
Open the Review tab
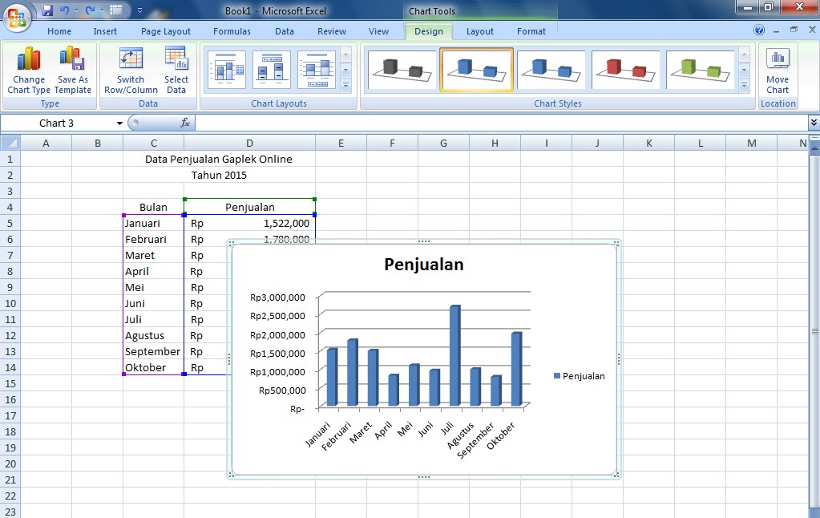(332, 31)
